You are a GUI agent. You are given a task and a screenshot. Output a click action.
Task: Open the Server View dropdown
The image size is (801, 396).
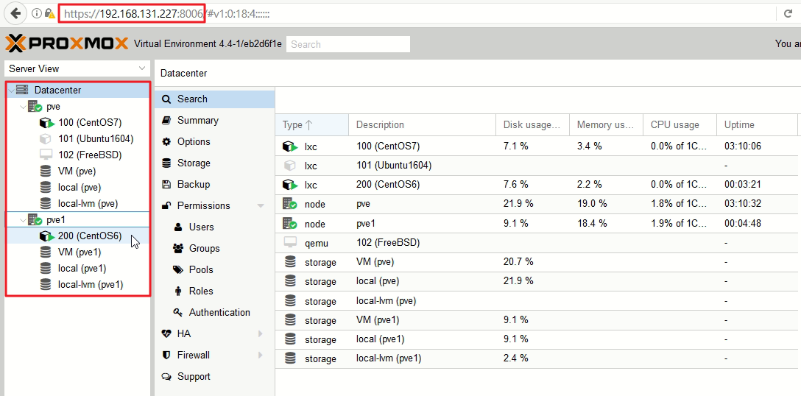142,68
